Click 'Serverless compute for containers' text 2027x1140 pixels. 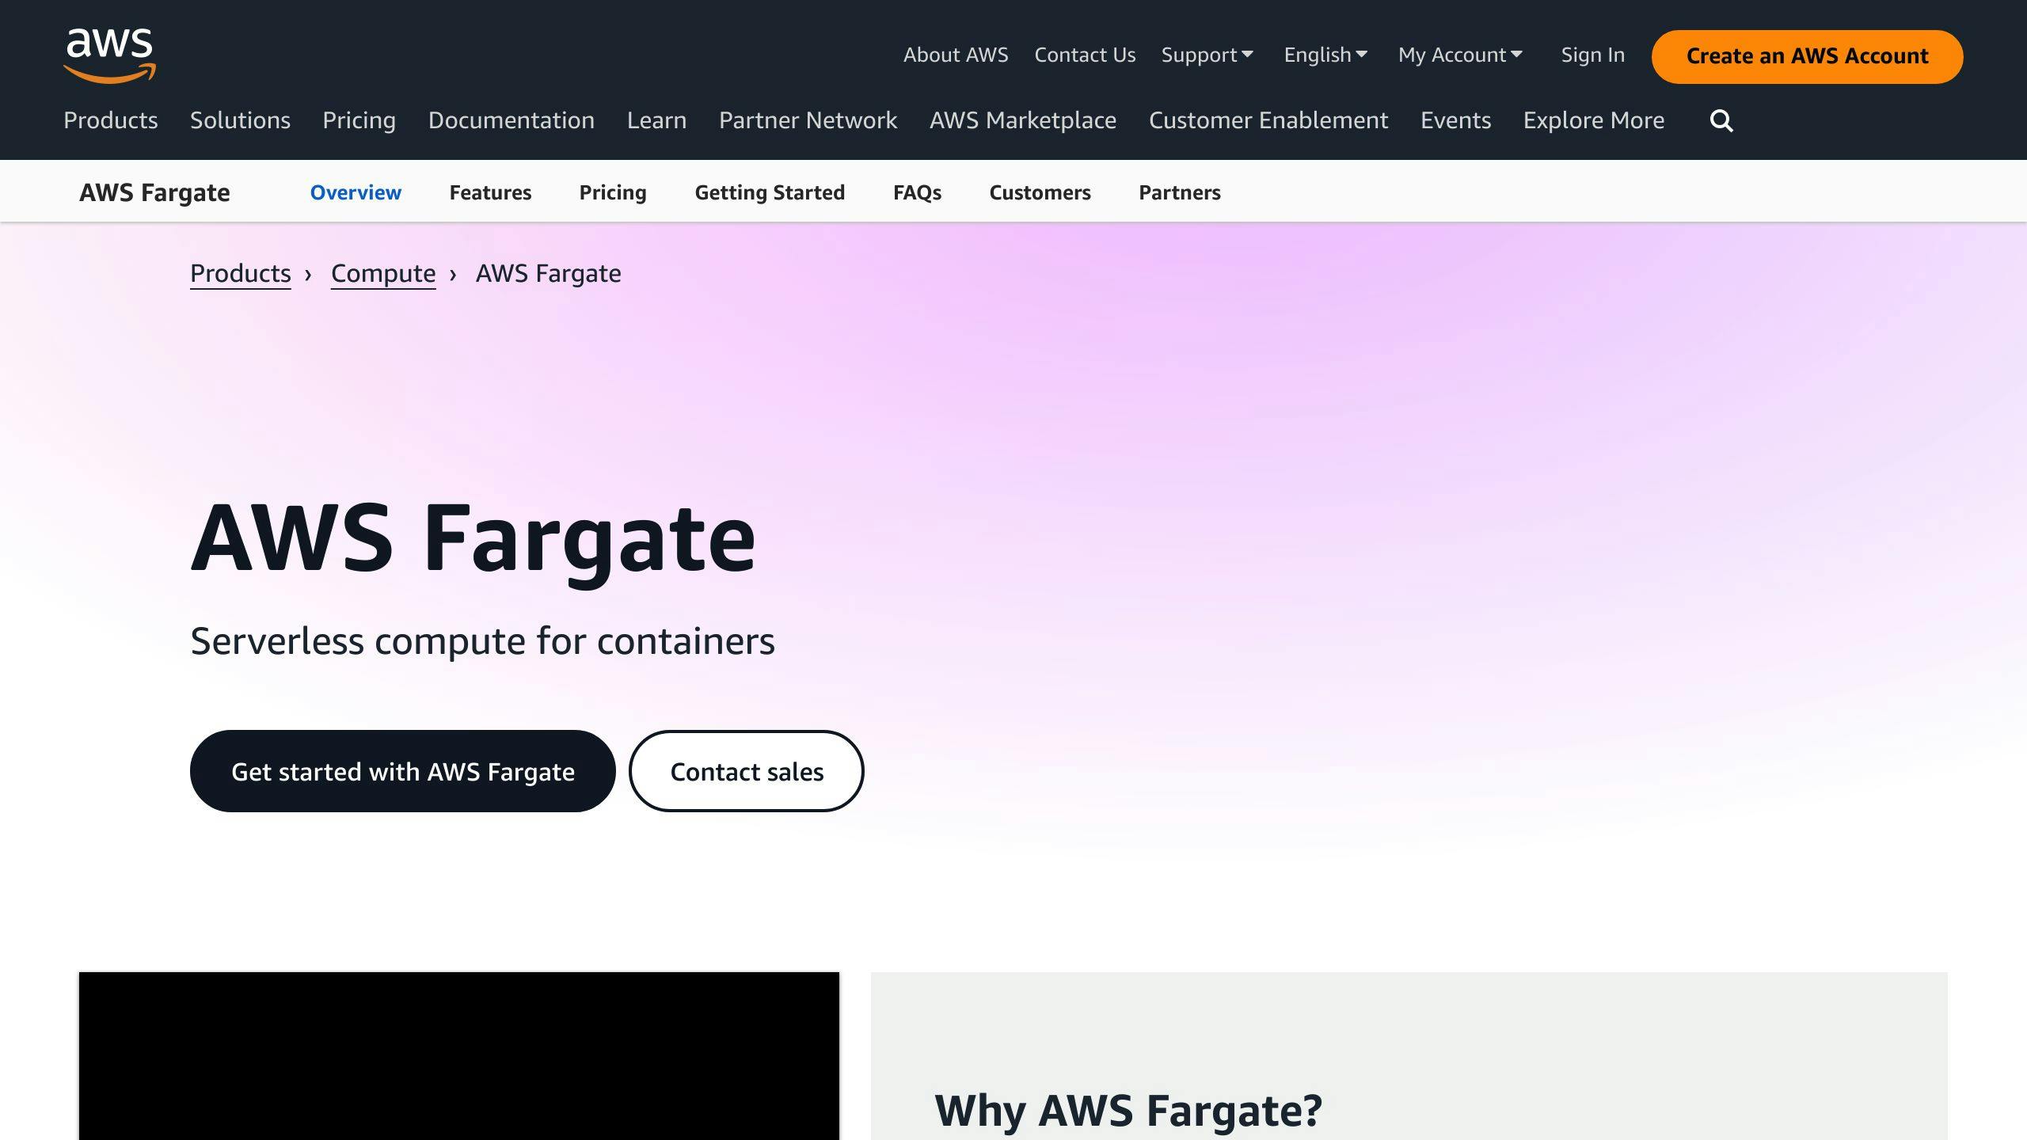click(482, 641)
